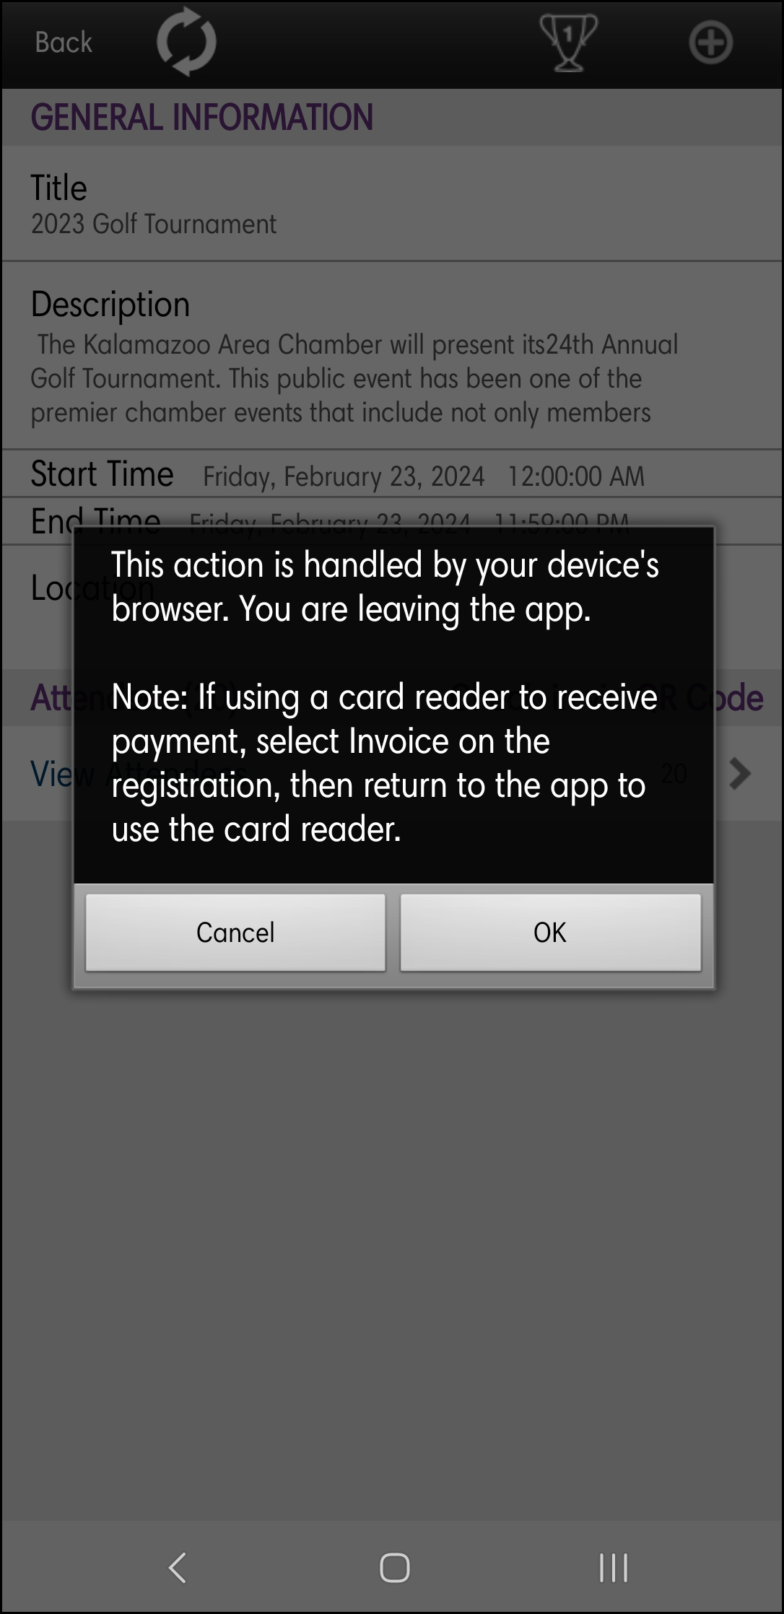Cancel leaving the app
Viewport: 784px width, 1614px height.
[235, 932]
